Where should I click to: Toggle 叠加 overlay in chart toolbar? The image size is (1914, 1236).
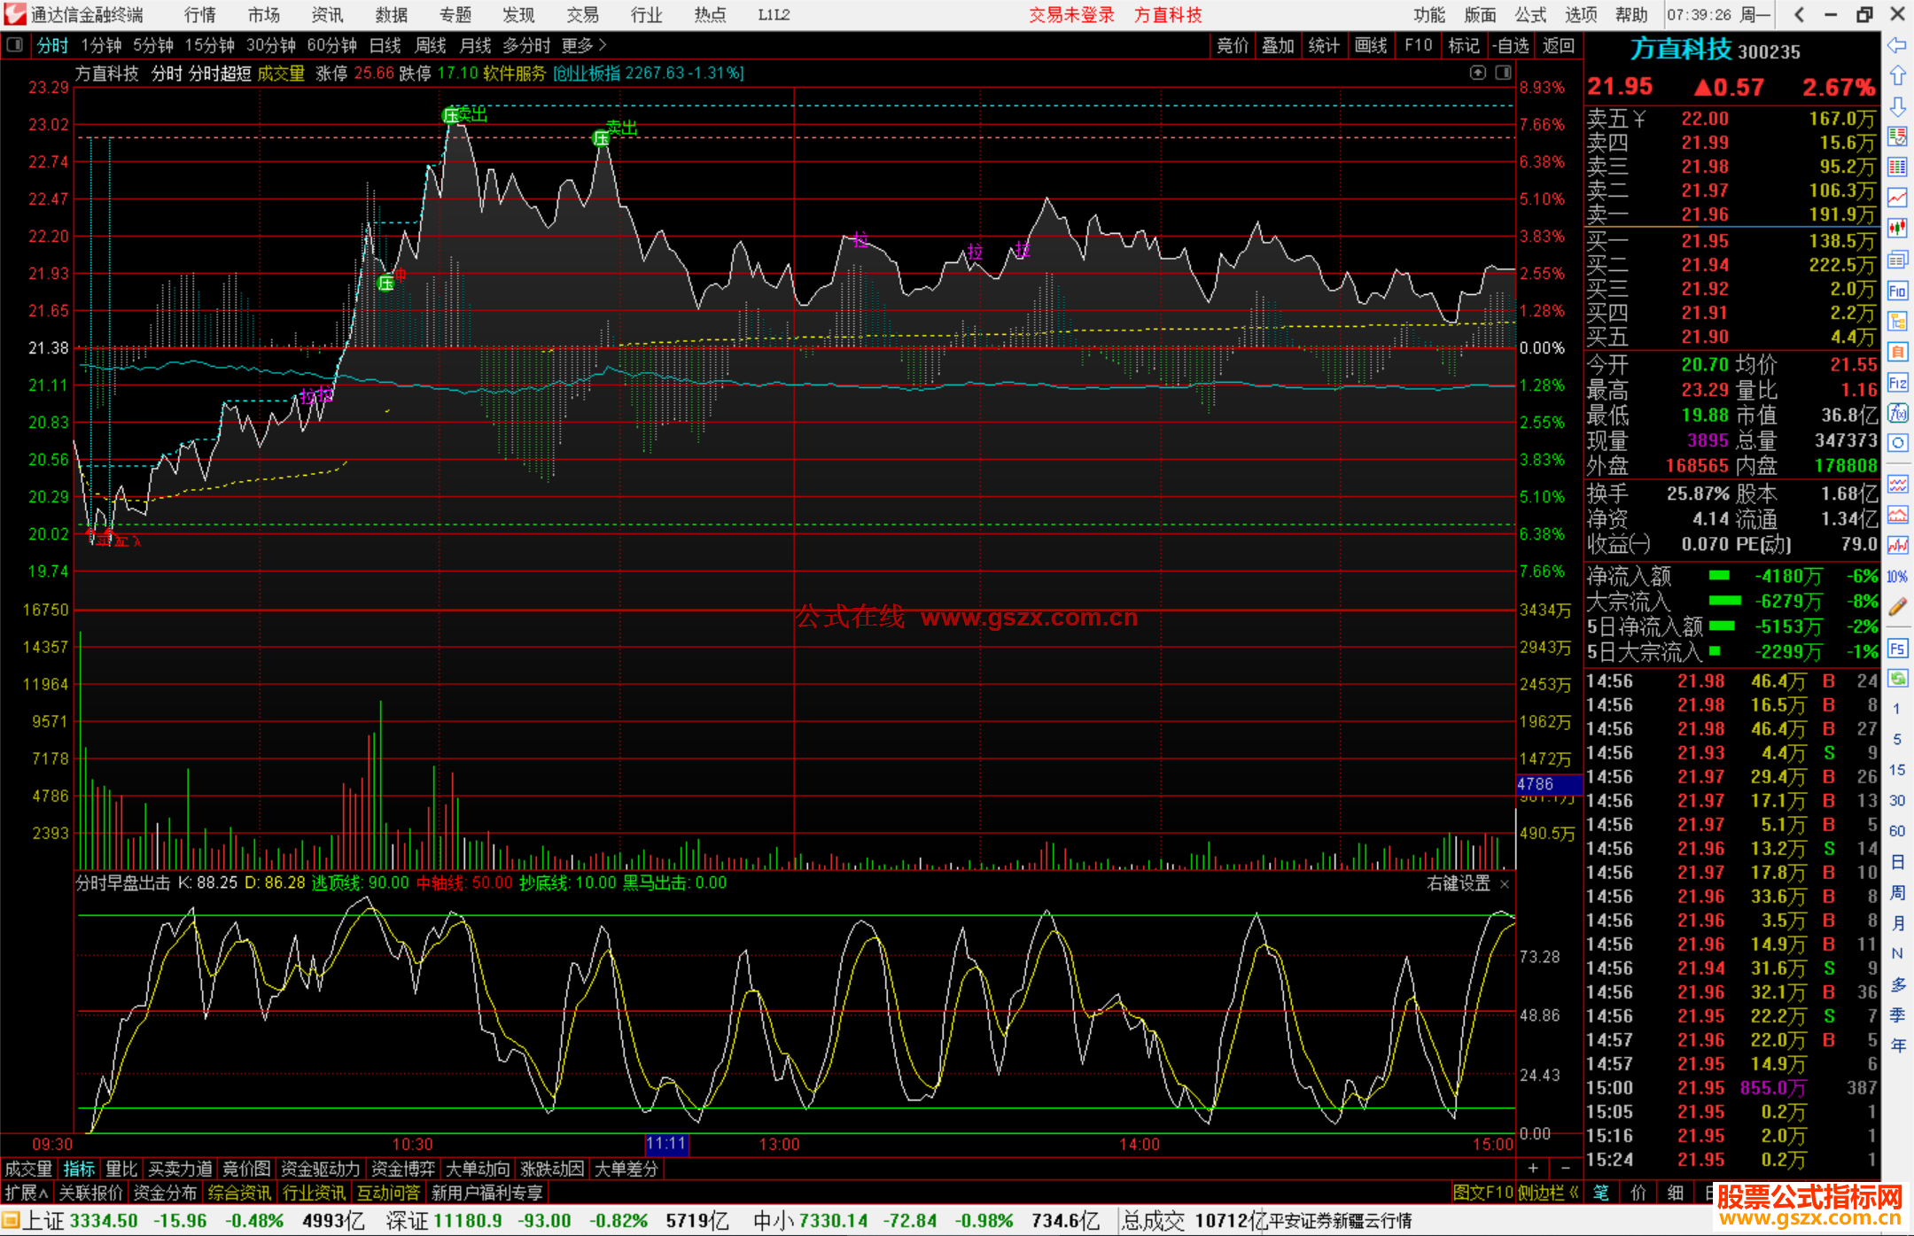tap(1277, 45)
